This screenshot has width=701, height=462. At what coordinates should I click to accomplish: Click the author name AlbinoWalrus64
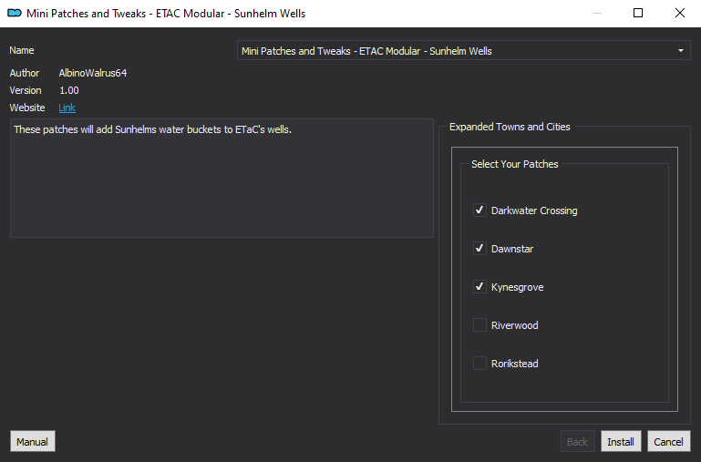pyautogui.click(x=93, y=73)
